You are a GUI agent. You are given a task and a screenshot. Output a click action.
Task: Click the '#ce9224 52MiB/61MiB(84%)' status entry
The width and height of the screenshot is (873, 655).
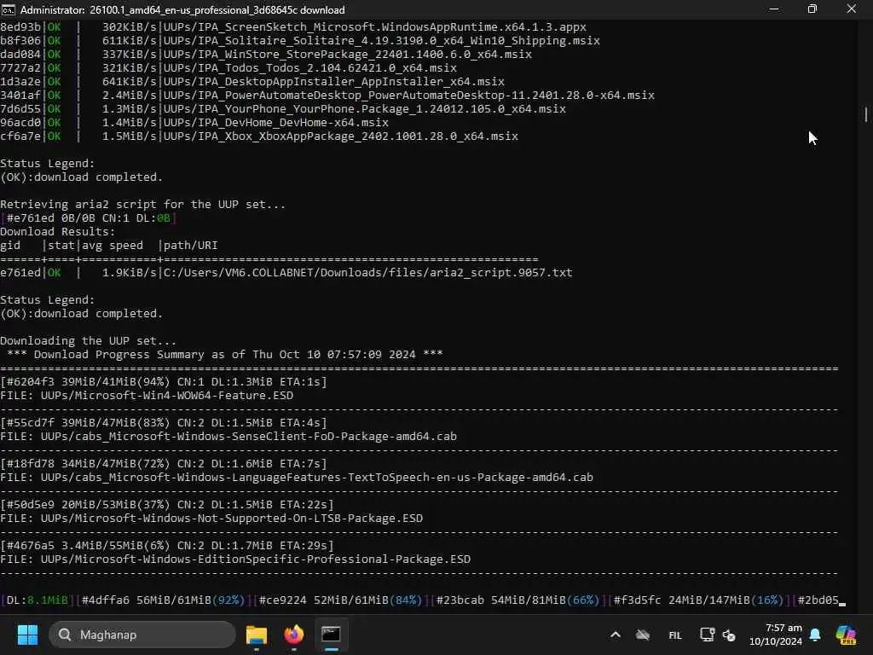pos(341,600)
